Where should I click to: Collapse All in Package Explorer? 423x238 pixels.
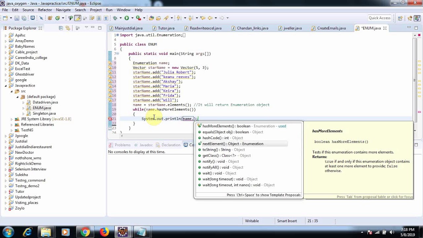61,28
